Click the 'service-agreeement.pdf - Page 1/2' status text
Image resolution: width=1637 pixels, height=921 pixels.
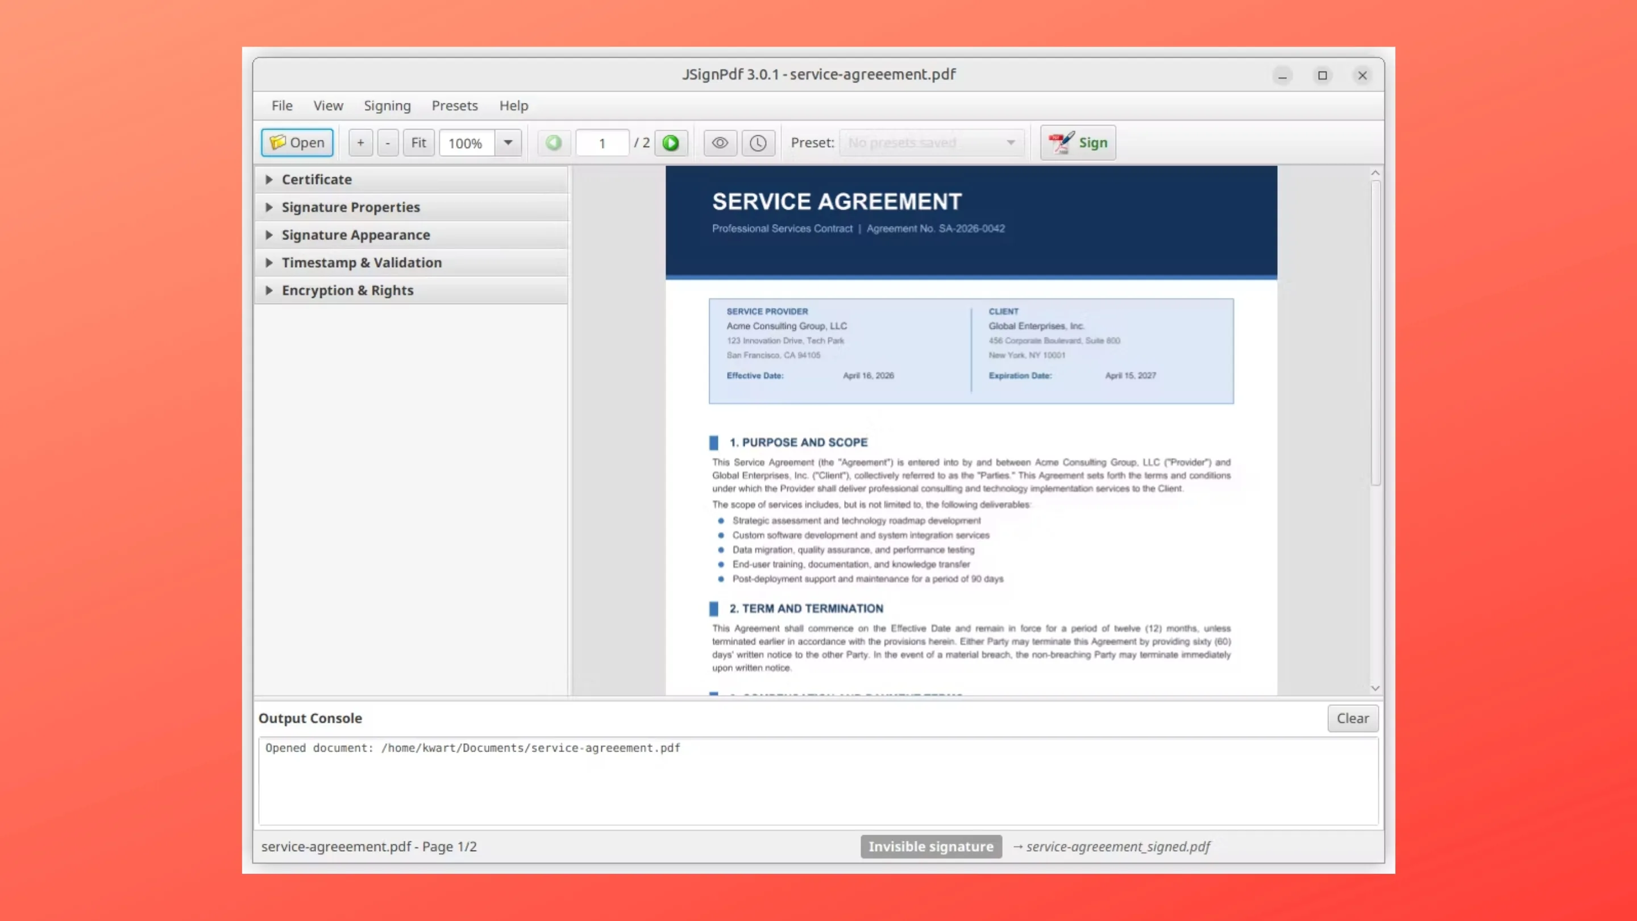[x=368, y=847]
